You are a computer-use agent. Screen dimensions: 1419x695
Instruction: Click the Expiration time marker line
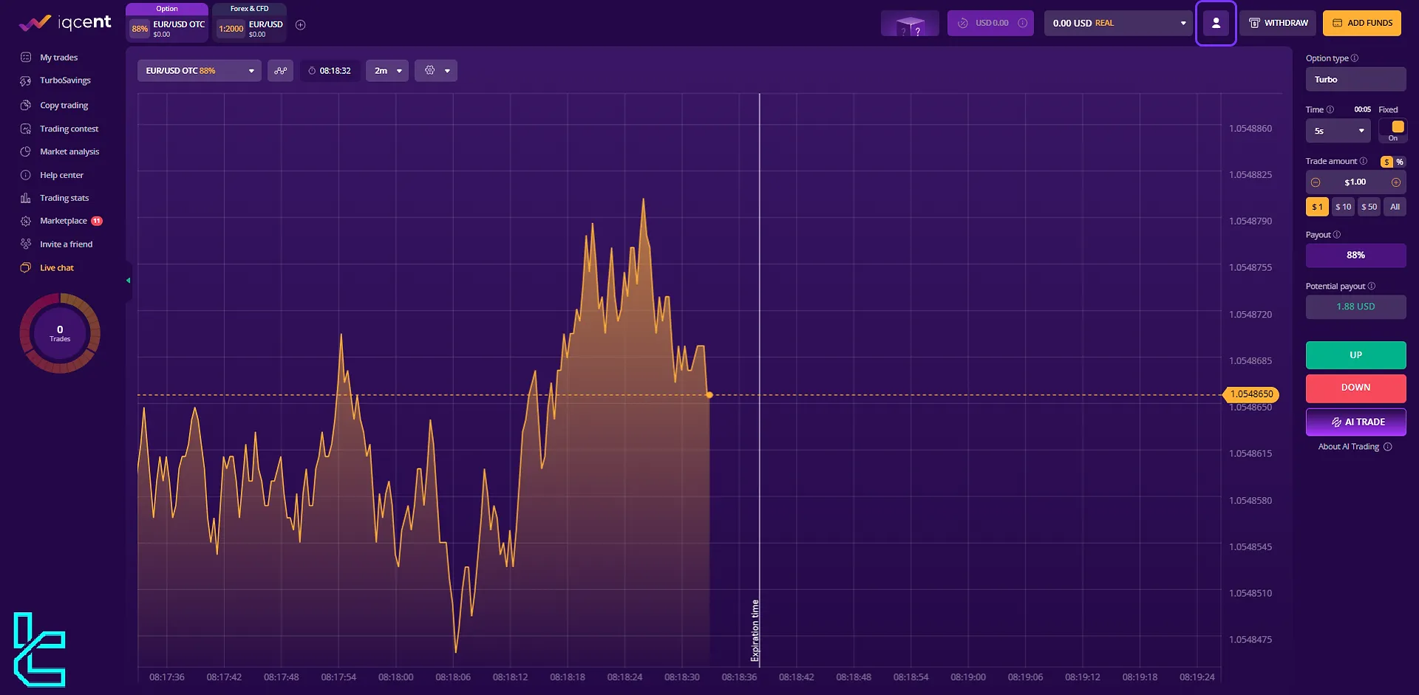[759, 380]
